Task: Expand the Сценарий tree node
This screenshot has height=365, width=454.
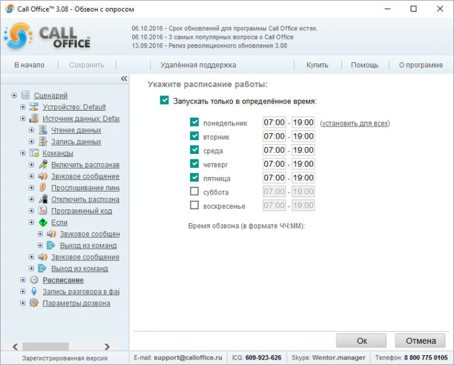Action: pos(14,96)
